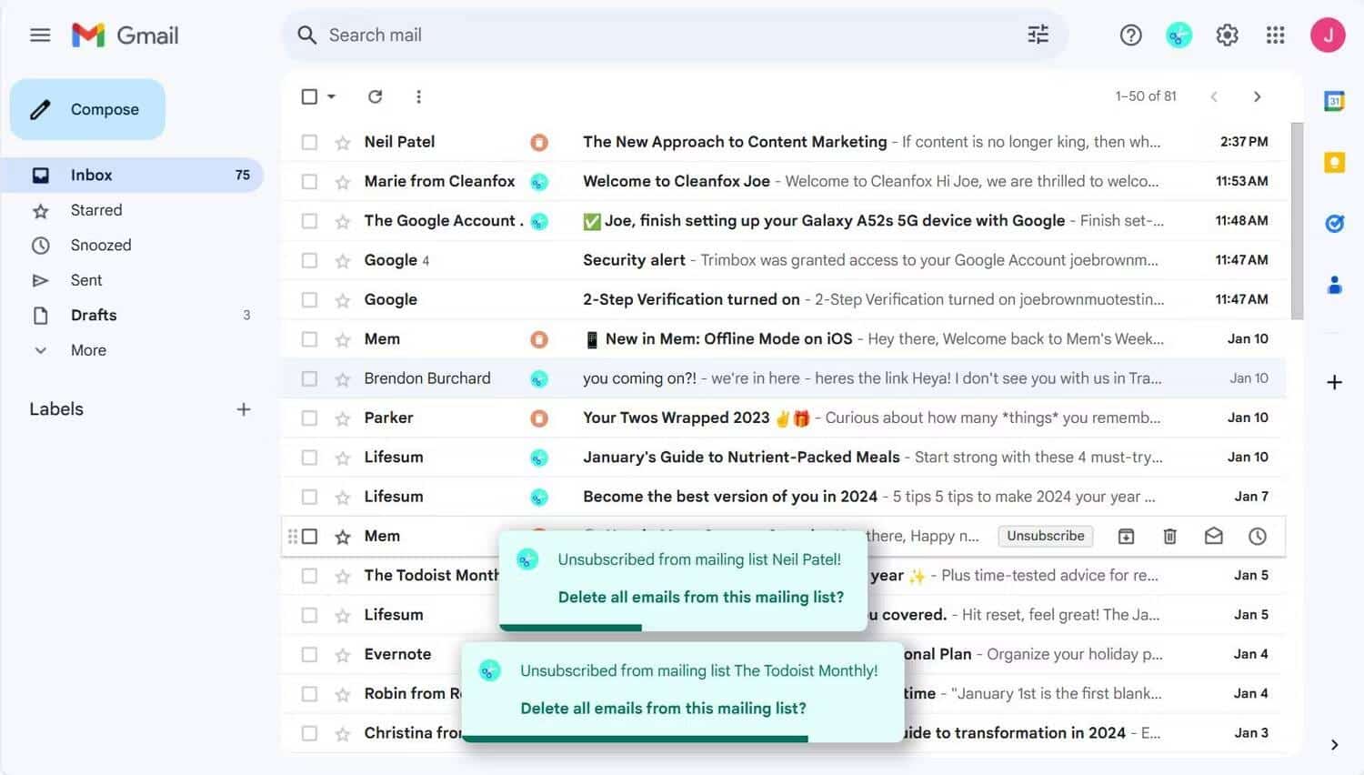This screenshot has height=775, width=1364.
Task: Open Google Calendar in side panel
Action: point(1334,101)
